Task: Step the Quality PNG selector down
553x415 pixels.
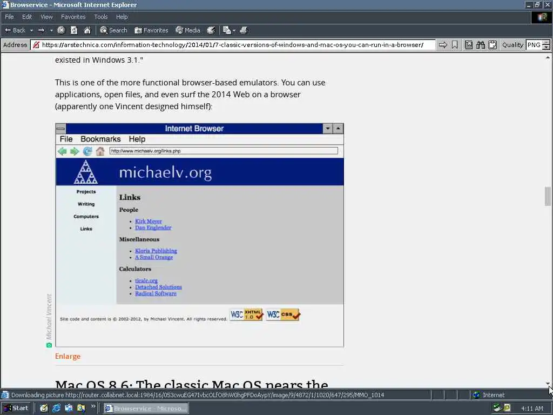Action: click(547, 47)
